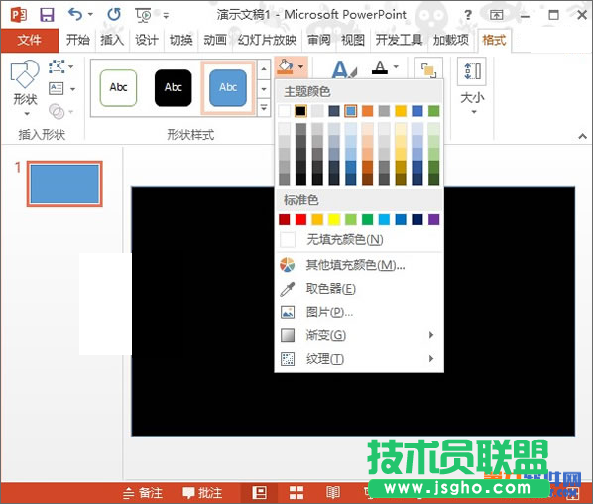Switch to the Transitions (切换) tab
This screenshot has height=504, width=593.
coord(180,40)
